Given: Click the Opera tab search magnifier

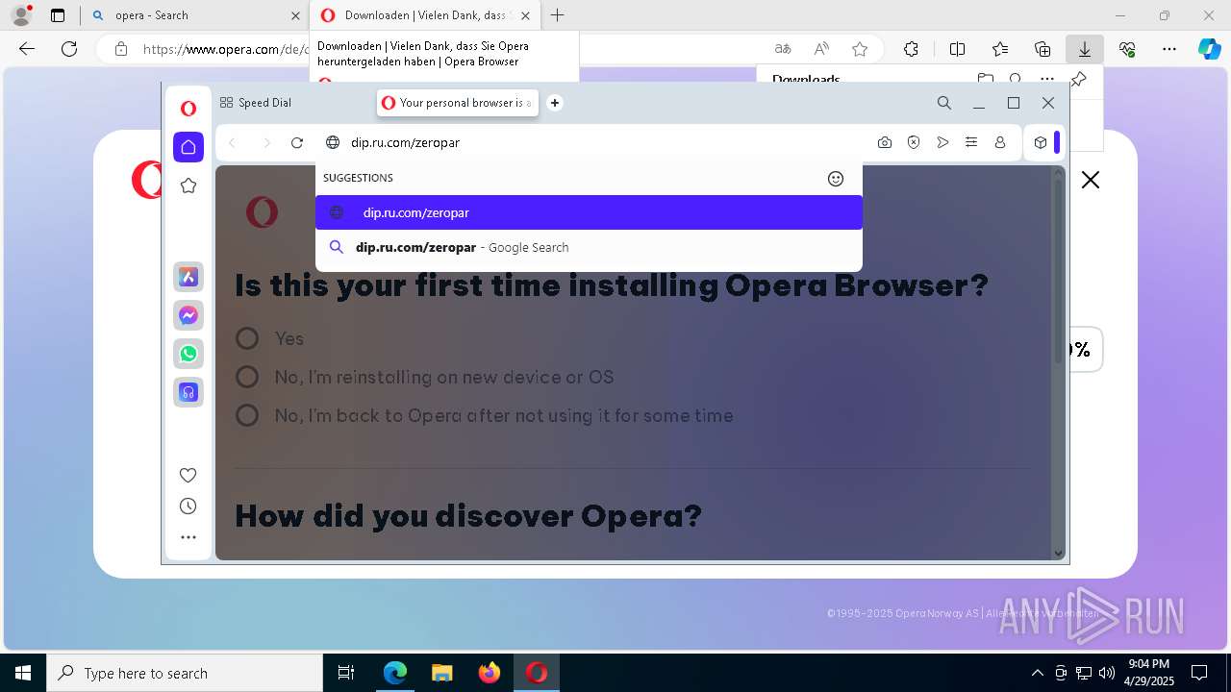Looking at the screenshot, I should tap(944, 103).
